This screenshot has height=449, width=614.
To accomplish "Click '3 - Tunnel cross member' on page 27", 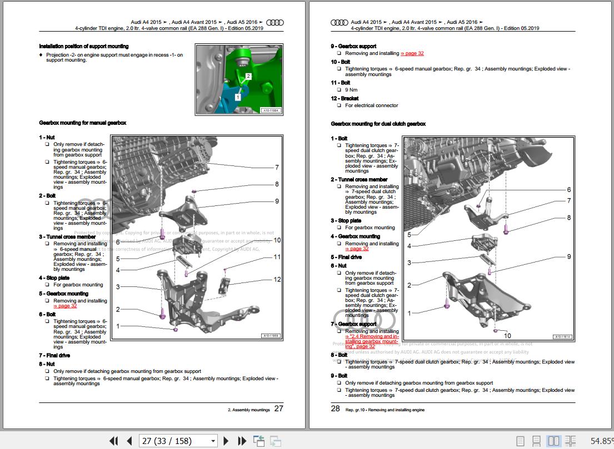I will [x=67, y=236].
